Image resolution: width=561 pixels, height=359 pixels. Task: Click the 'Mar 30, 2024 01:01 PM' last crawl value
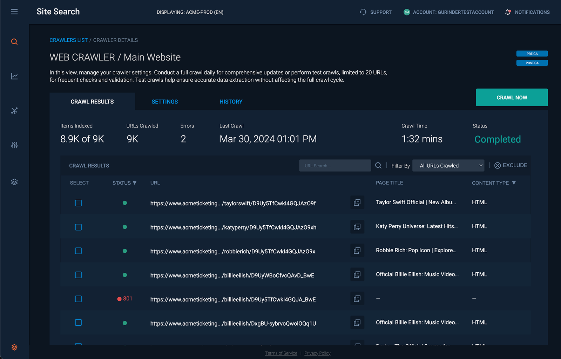coord(268,139)
